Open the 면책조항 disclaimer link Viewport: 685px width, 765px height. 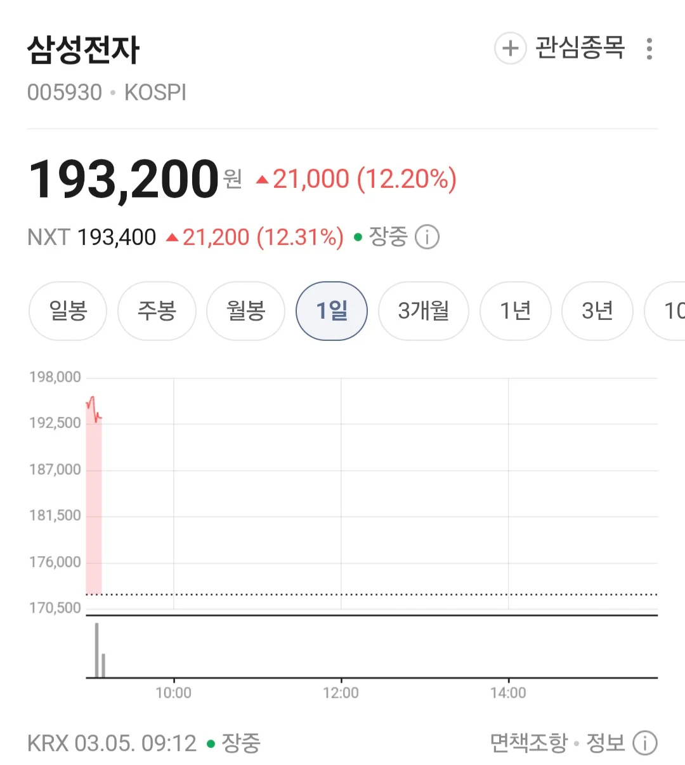pos(528,743)
